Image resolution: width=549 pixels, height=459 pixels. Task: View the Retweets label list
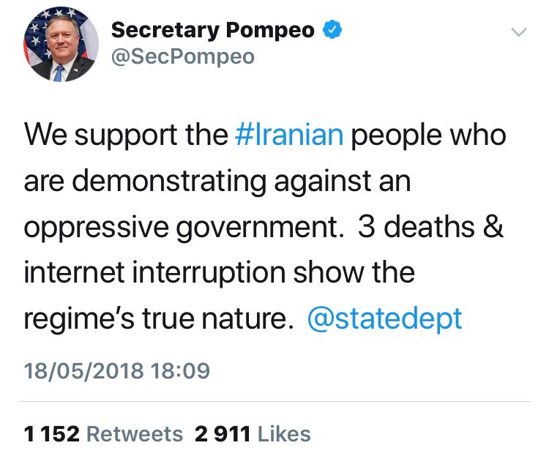pyautogui.click(x=135, y=433)
